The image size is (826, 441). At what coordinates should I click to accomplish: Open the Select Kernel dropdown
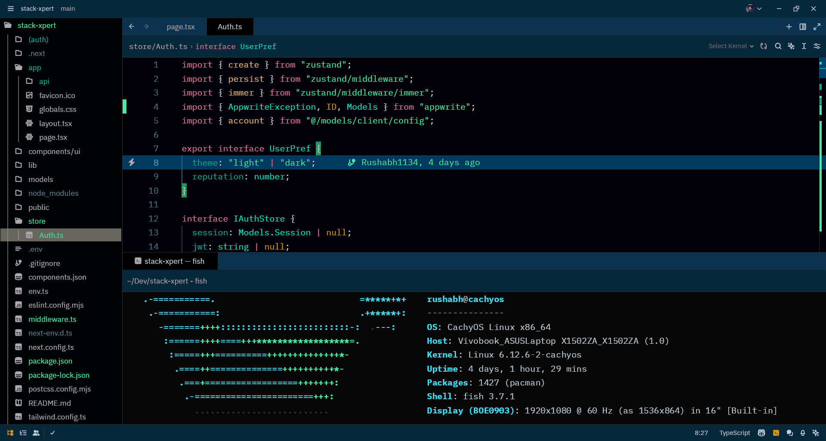click(731, 46)
